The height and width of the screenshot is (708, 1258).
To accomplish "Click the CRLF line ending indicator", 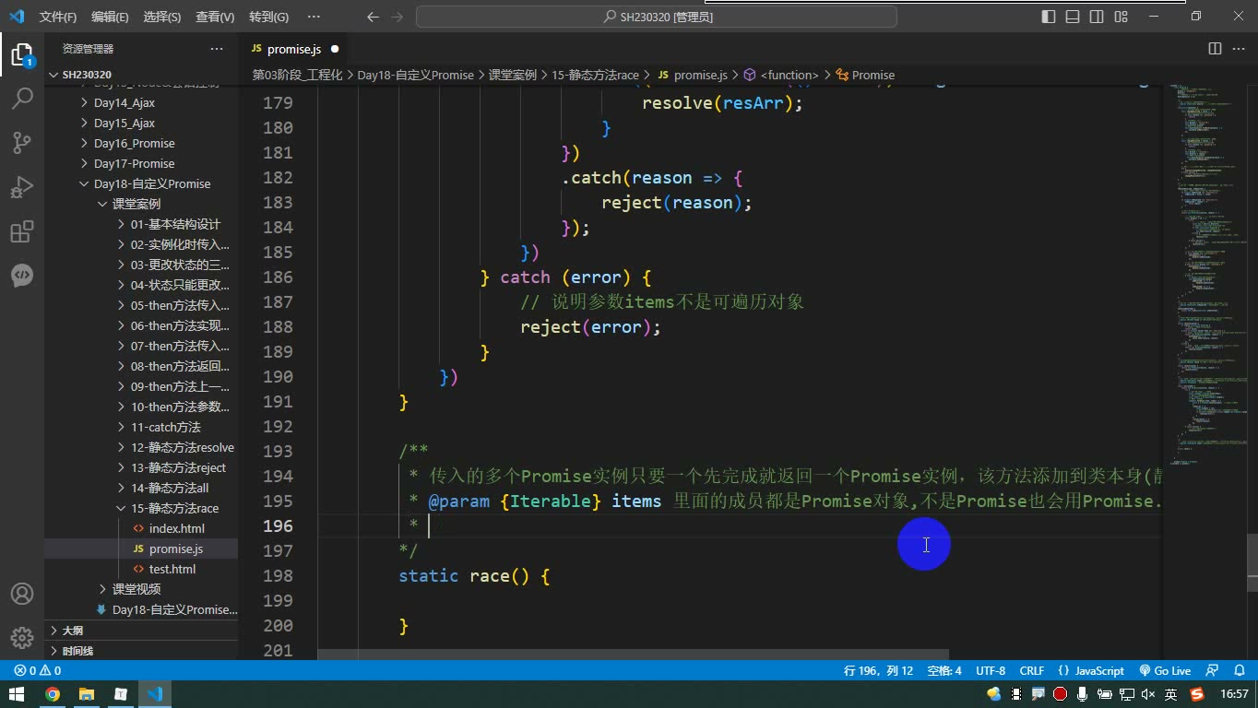I will 1032,671.
